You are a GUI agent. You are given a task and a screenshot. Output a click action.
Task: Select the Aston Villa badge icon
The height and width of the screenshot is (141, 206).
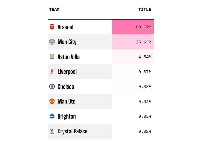pos(52,57)
